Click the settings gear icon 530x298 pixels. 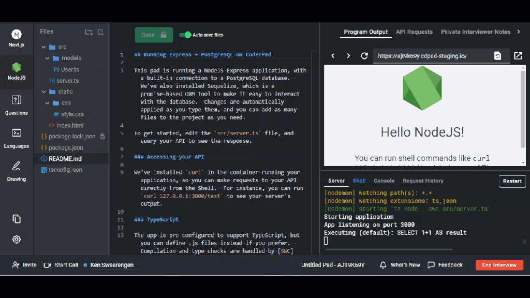point(17,239)
